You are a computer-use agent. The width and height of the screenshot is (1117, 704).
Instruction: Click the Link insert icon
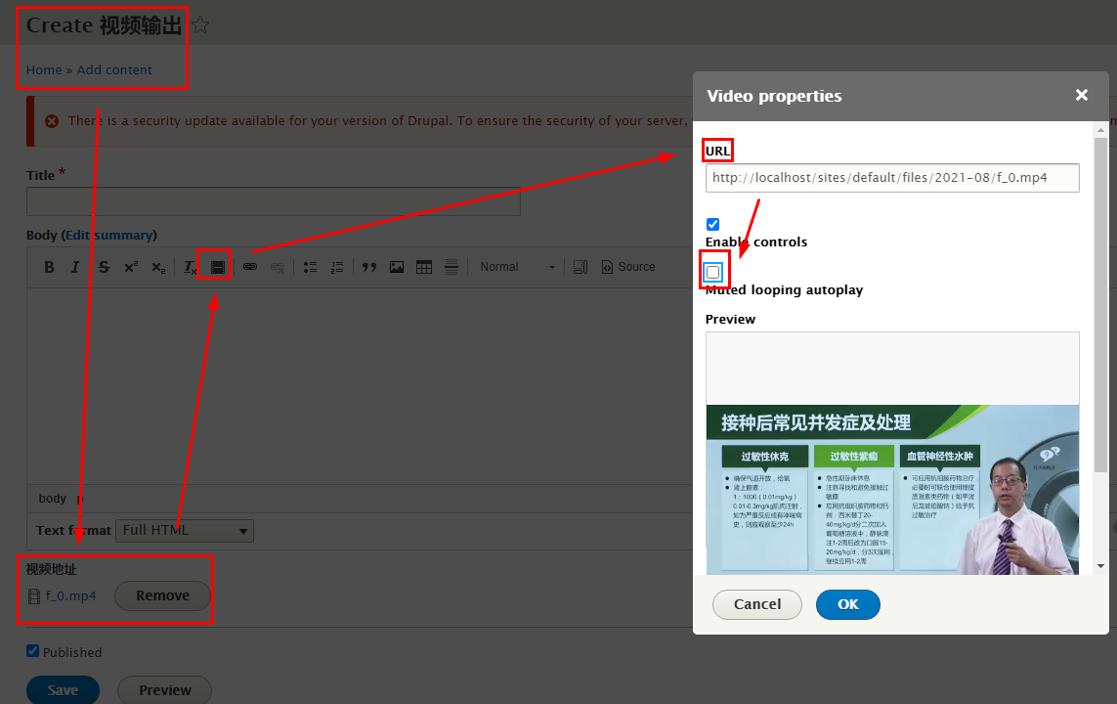click(x=250, y=267)
